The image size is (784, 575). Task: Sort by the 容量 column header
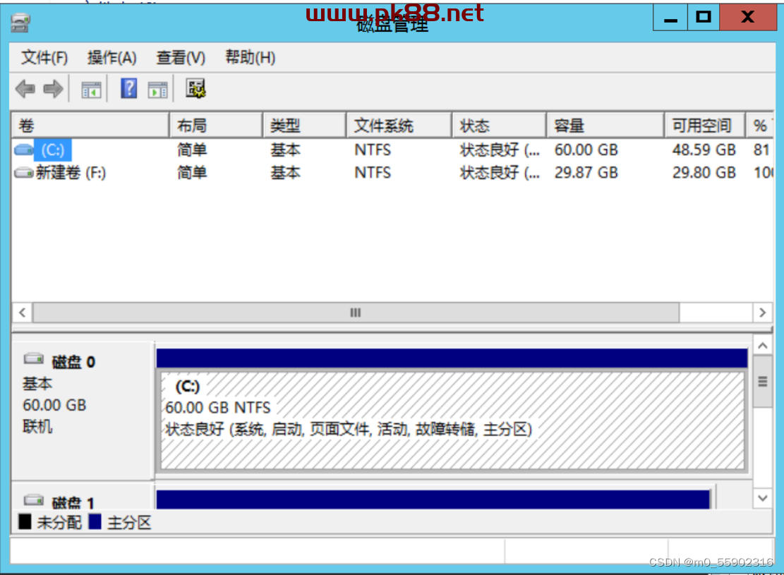(x=569, y=126)
